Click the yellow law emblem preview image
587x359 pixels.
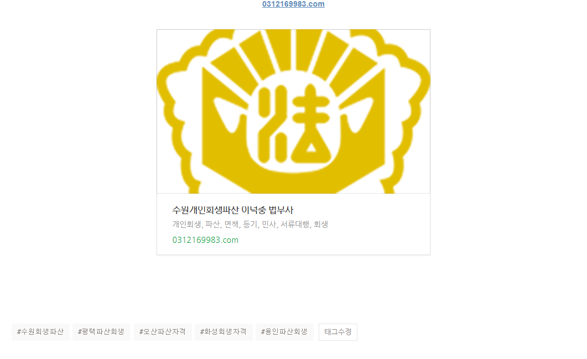293,111
